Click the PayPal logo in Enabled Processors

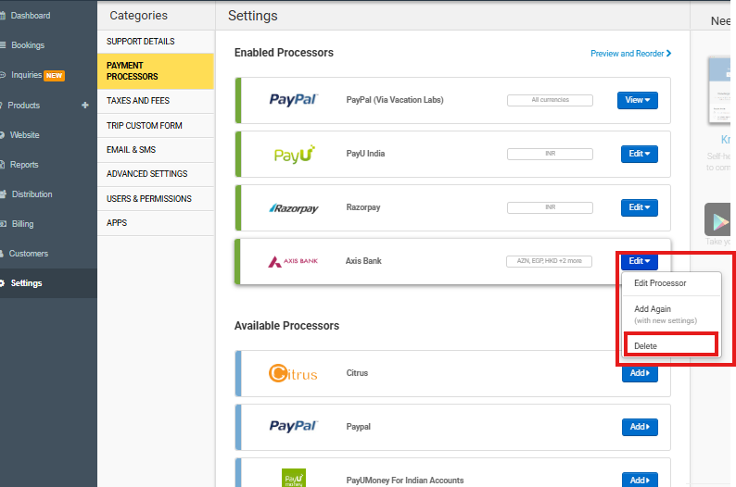click(x=293, y=100)
